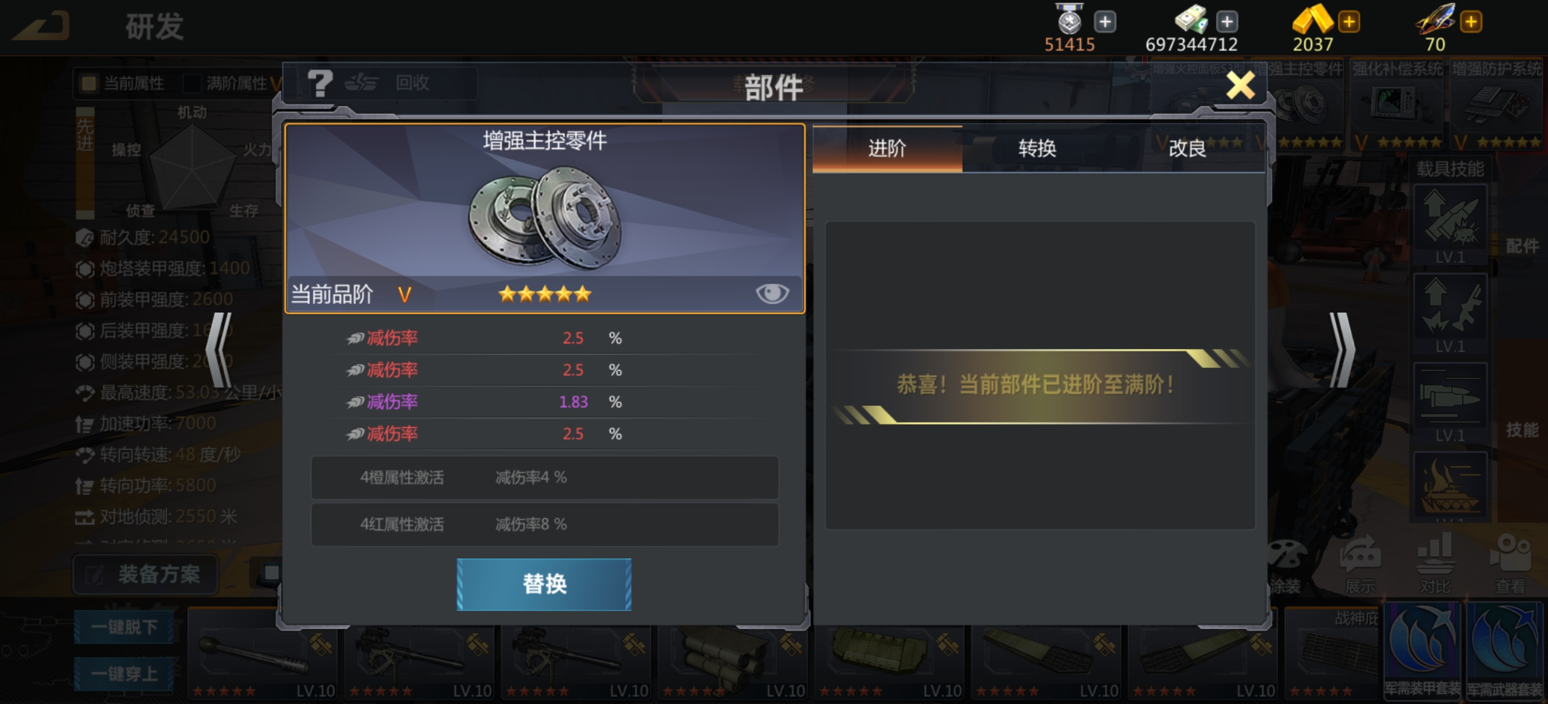Screen dimensions: 1548x704
Task: Close the 部件 dialog with X
Action: (1240, 85)
